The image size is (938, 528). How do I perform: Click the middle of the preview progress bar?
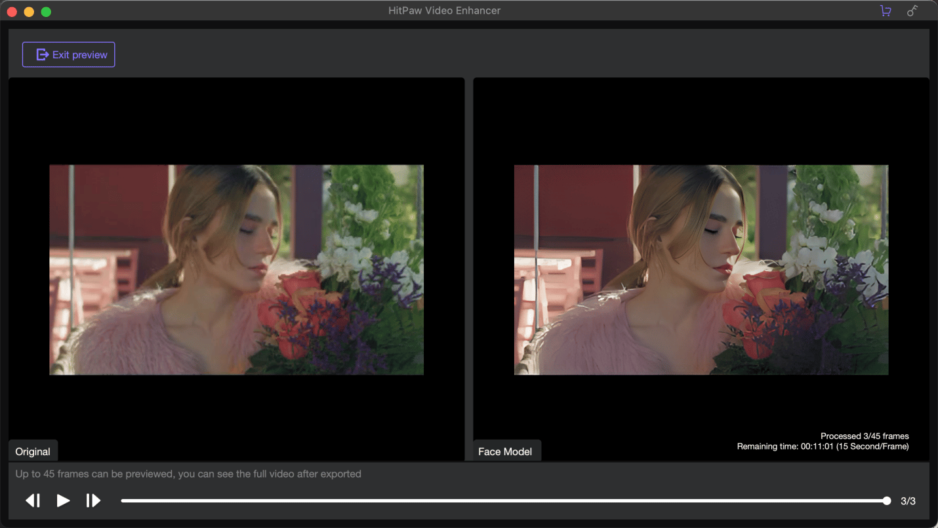pyautogui.click(x=504, y=501)
